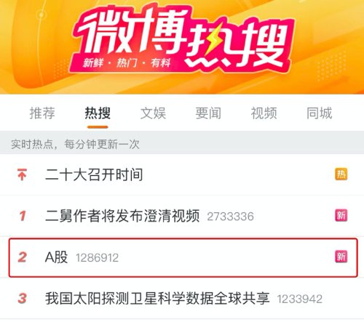
Task: Go to the 同城 tab
Action: [x=320, y=113]
